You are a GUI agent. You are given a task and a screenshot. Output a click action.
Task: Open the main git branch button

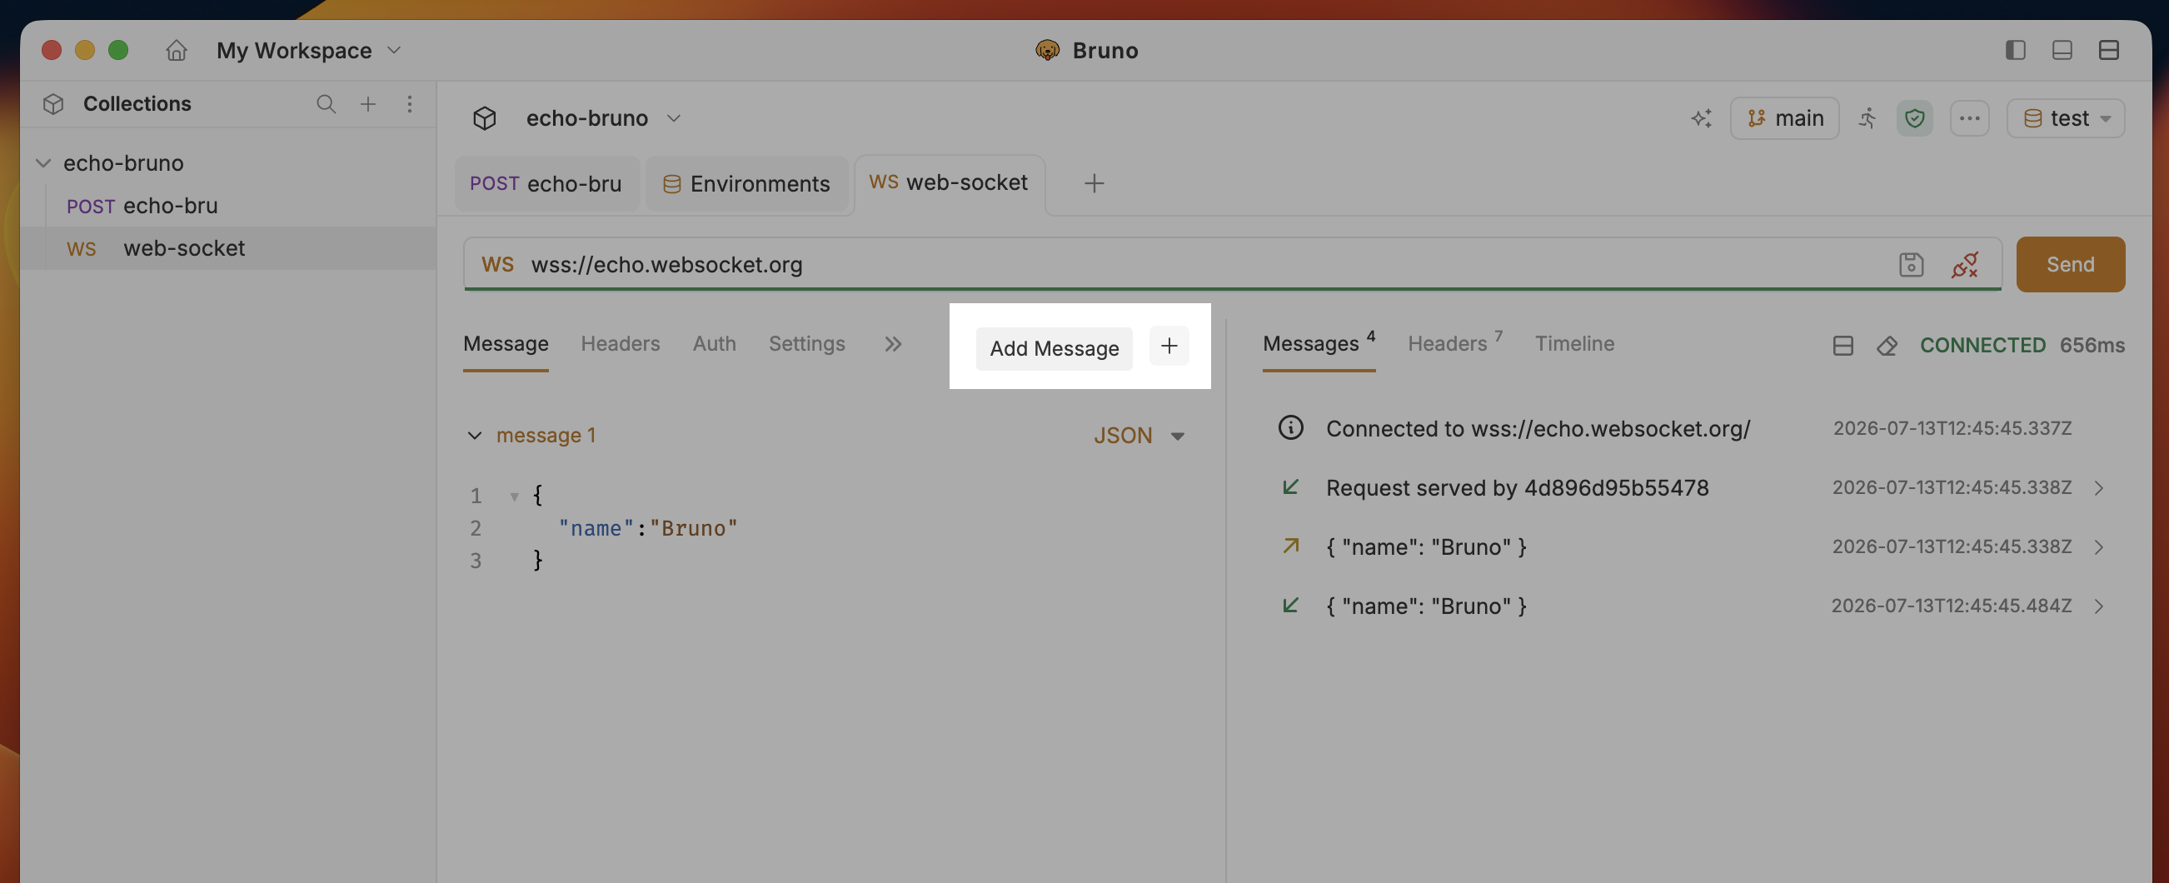pyautogui.click(x=1784, y=117)
